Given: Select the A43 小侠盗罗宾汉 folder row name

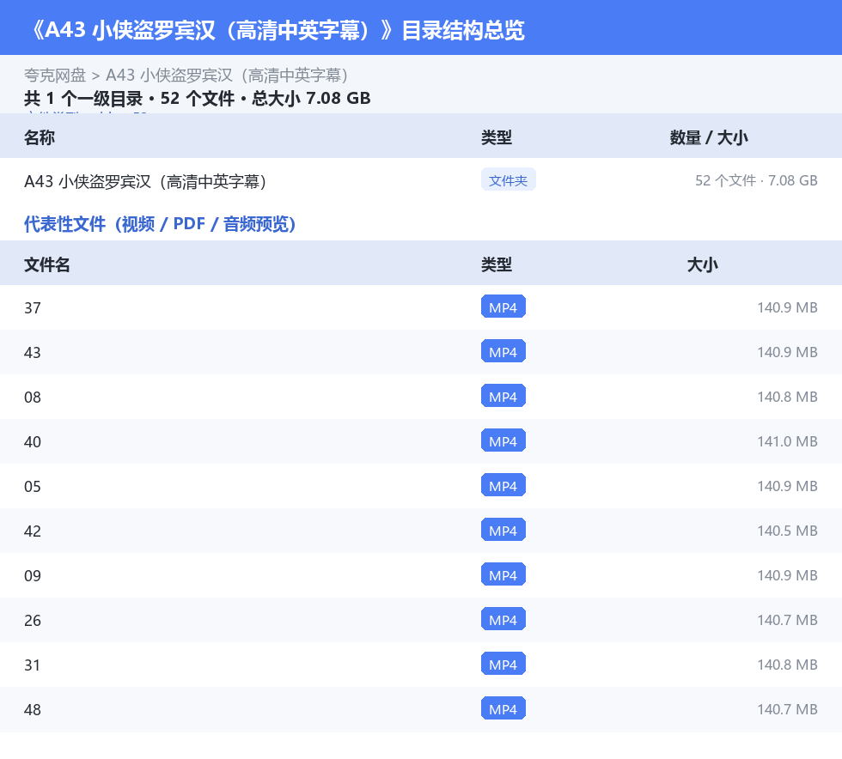Looking at the screenshot, I should coord(145,181).
